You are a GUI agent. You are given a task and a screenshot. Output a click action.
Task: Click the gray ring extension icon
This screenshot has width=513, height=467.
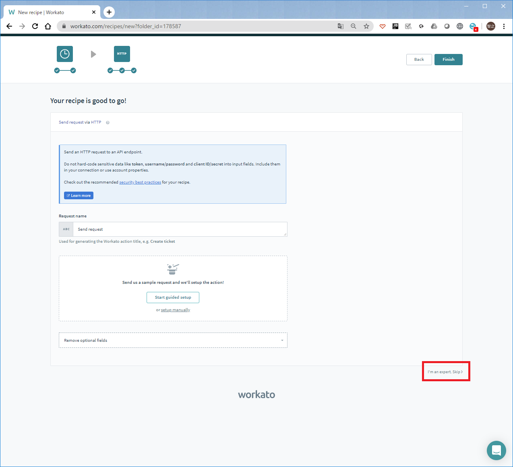[447, 26]
